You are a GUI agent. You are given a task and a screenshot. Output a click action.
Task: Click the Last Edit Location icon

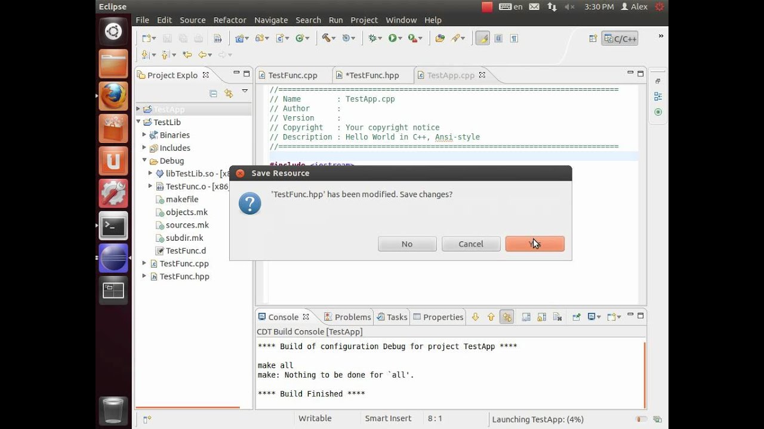pyautogui.click(x=187, y=55)
